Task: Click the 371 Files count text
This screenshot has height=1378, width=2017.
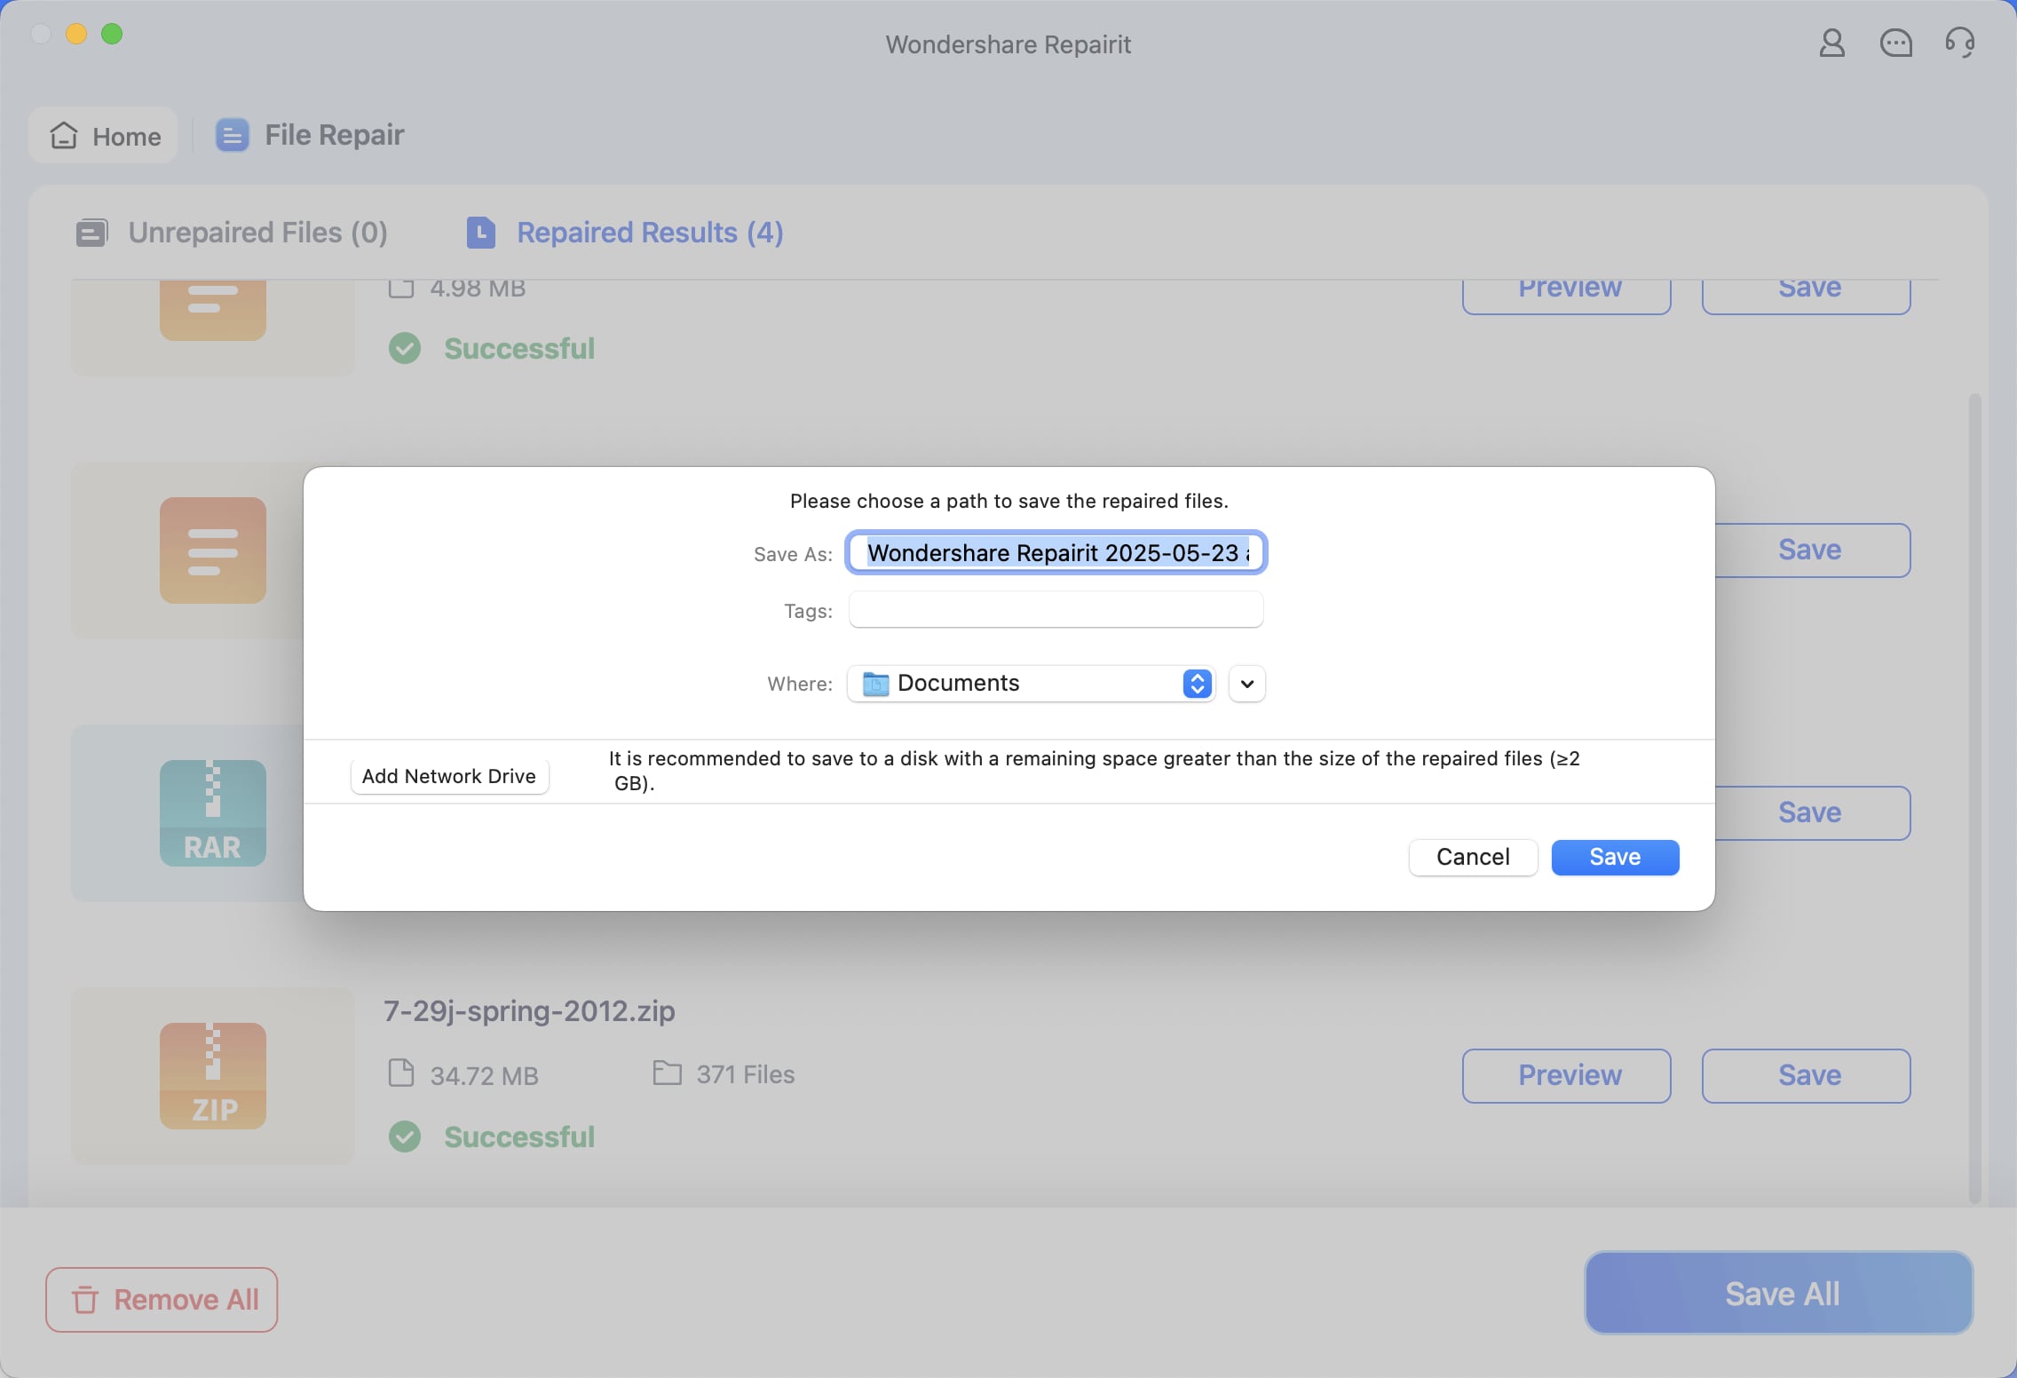Action: (746, 1074)
